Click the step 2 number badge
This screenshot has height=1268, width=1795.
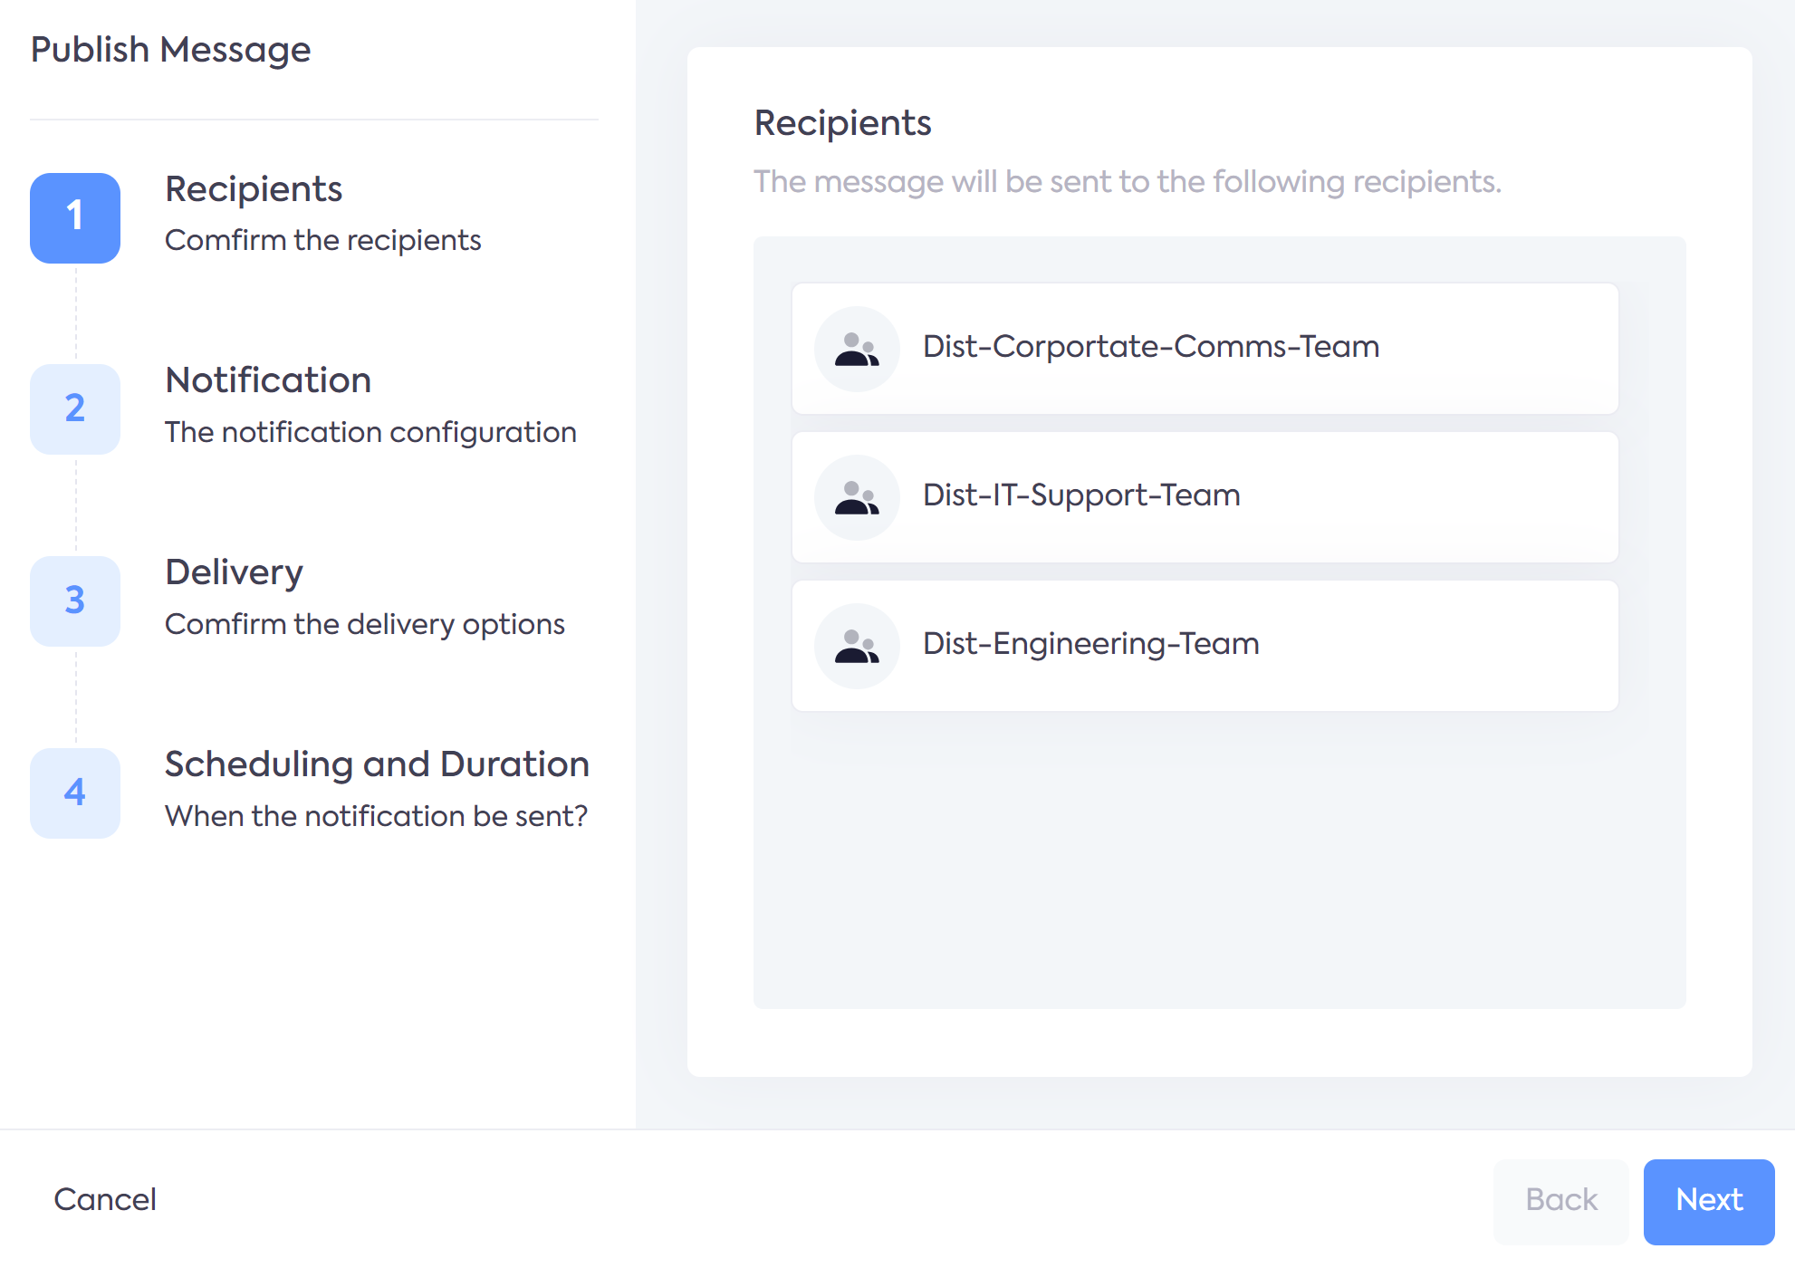75,408
